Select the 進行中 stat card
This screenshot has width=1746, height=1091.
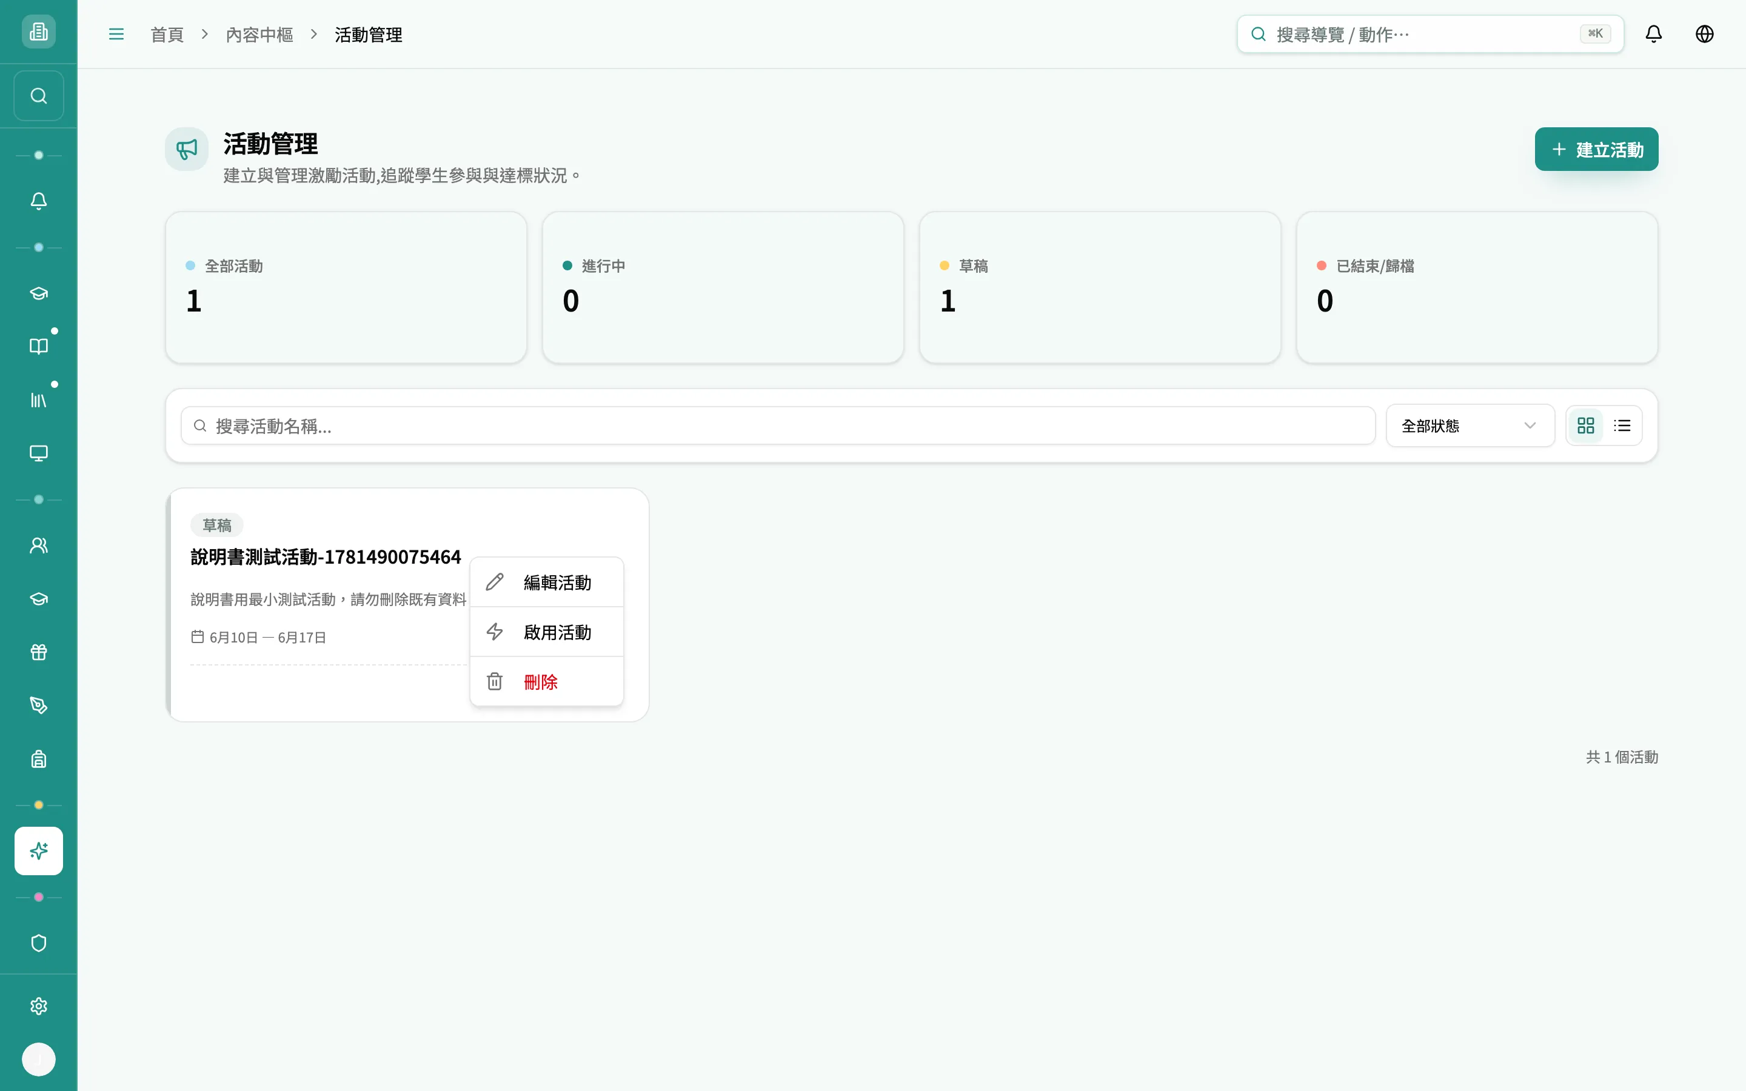722,287
